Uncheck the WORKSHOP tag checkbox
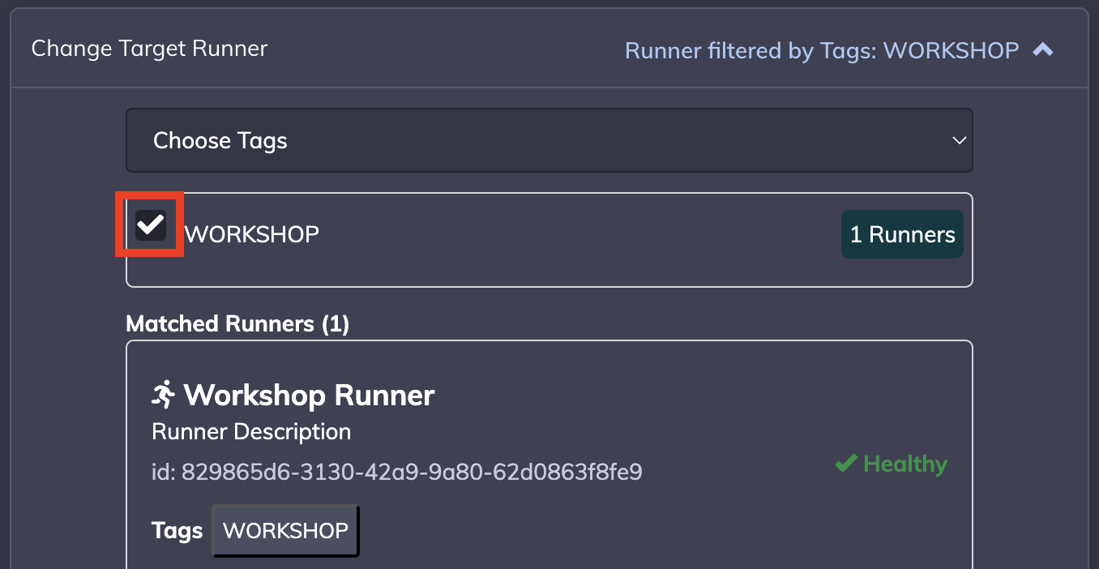This screenshot has height=569, width=1099. point(151,225)
